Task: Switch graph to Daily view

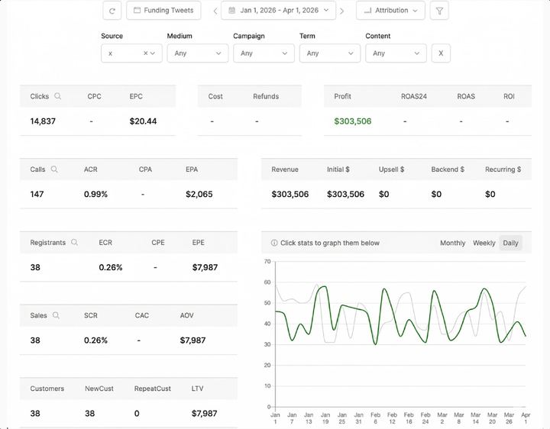Action: pyautogui.click(x=510, y=243)
